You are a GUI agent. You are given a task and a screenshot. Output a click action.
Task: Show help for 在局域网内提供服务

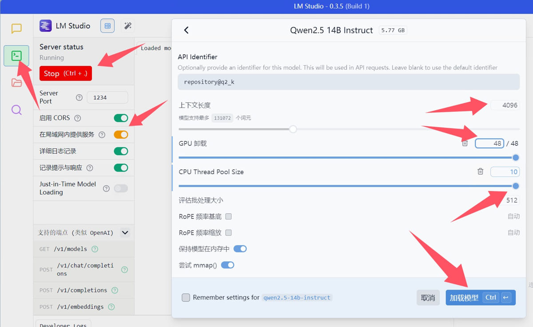coord(102,135)
